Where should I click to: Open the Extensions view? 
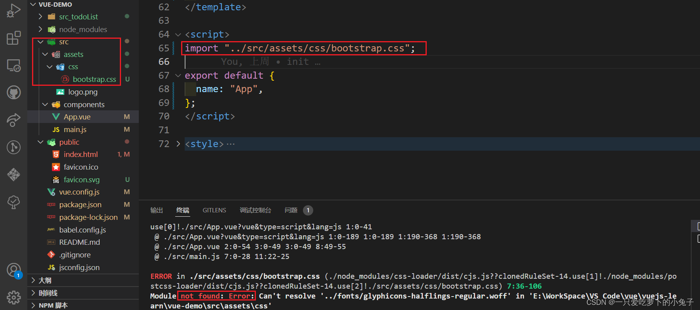point(13,38)
